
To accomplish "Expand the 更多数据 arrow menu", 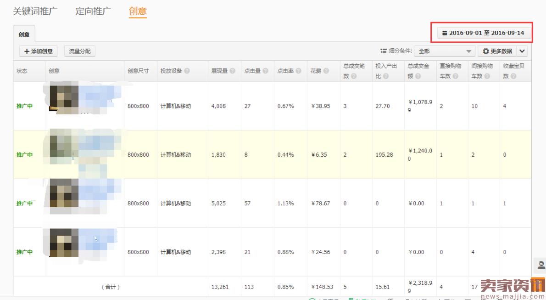I will (x=522, y=51).
